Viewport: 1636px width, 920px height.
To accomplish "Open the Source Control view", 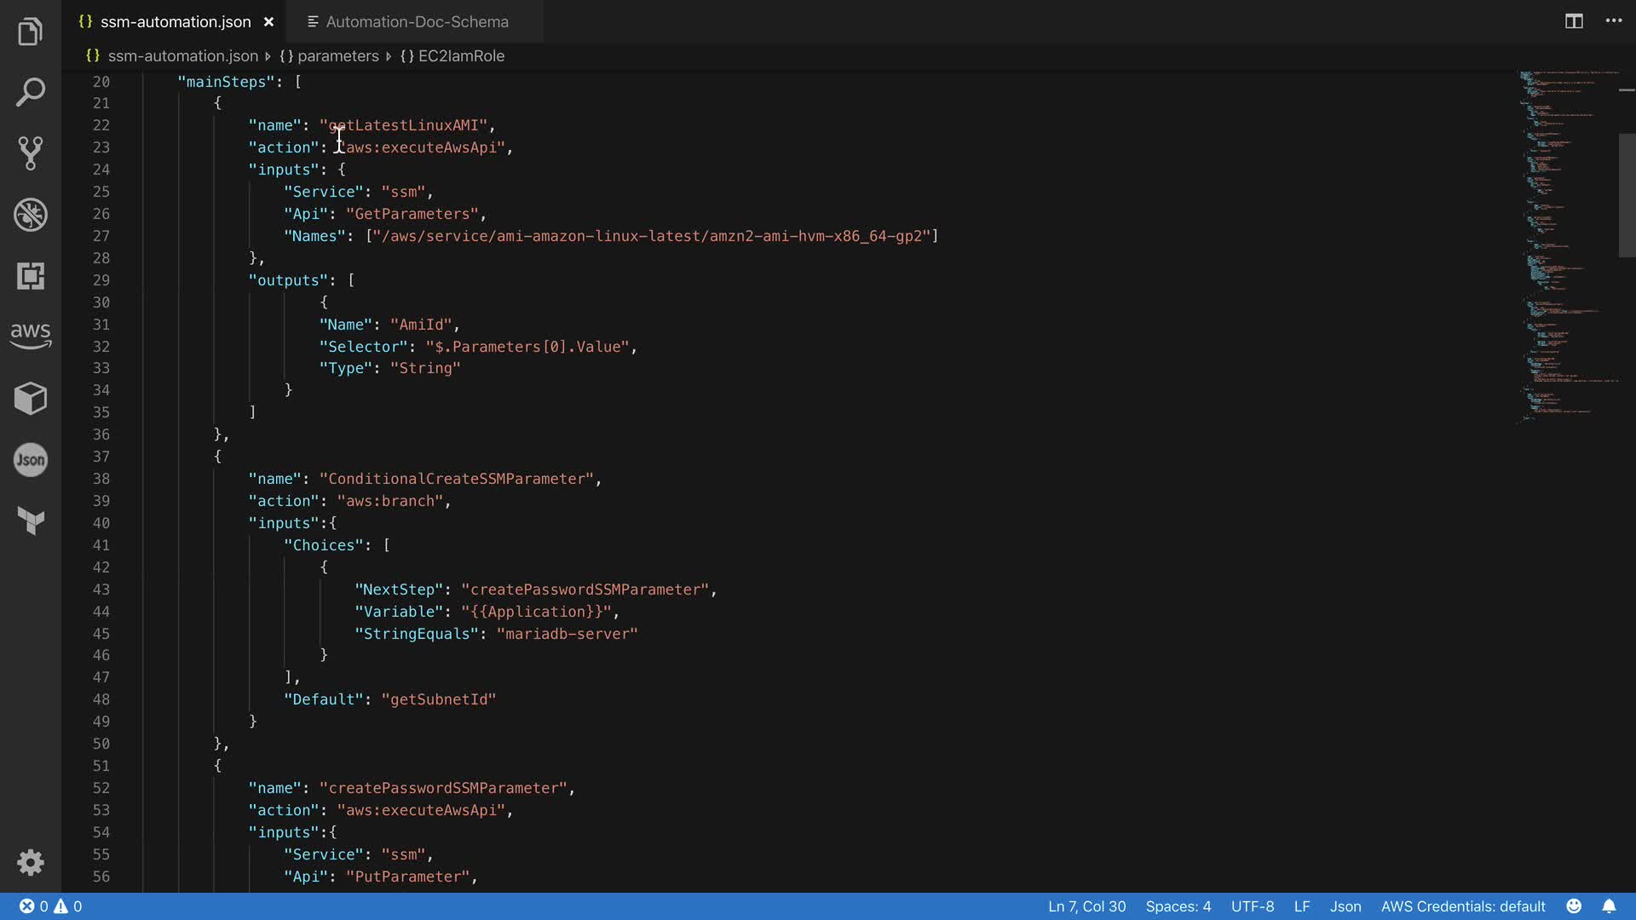I will [30, 153].
